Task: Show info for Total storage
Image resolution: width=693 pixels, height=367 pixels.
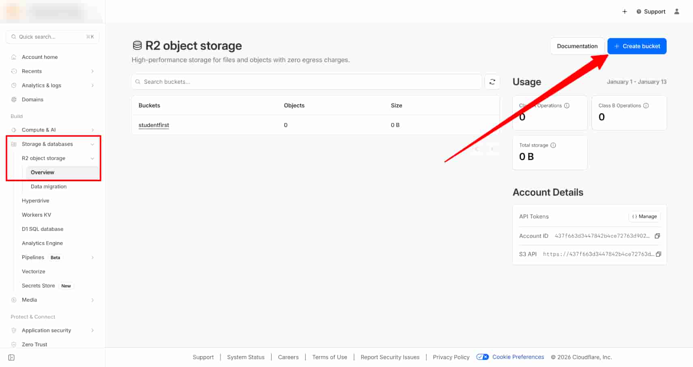Action: (x=553, y=145)
